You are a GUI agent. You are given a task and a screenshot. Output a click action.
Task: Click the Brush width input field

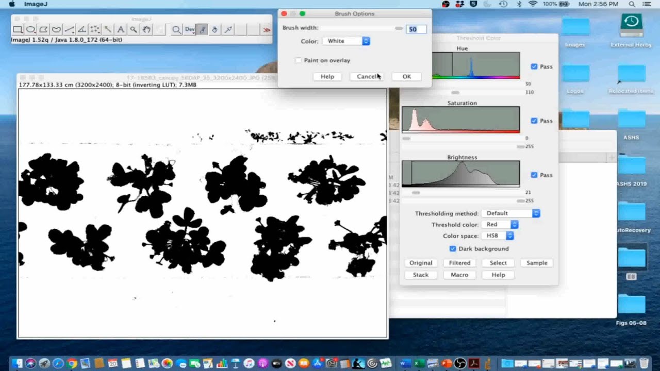coord(416,29)
